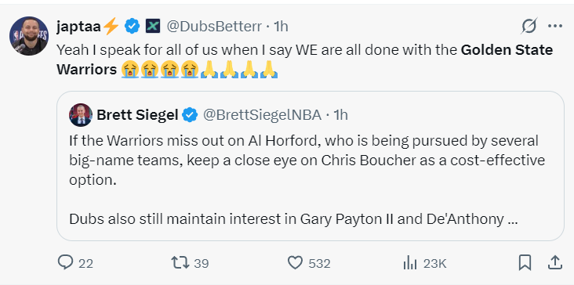Click the reply comment icon
The height and width of the screenshot is (285, 574).
[66, 262]
